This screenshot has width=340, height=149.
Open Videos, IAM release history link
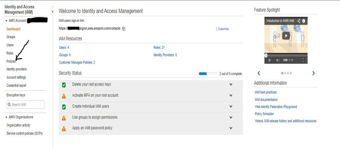pyautogui.click(x=286, y=121)
